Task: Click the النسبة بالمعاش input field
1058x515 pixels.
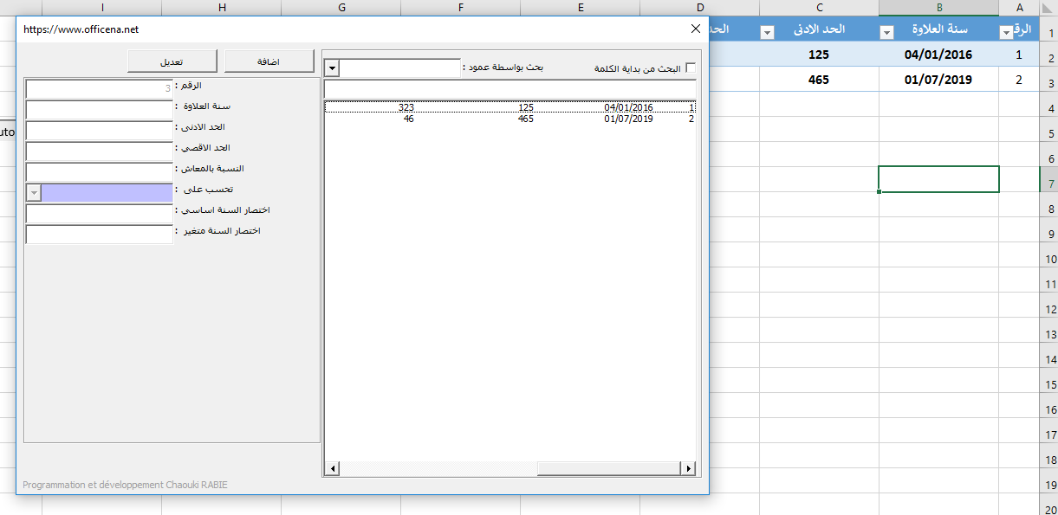Action: point(100,172)
